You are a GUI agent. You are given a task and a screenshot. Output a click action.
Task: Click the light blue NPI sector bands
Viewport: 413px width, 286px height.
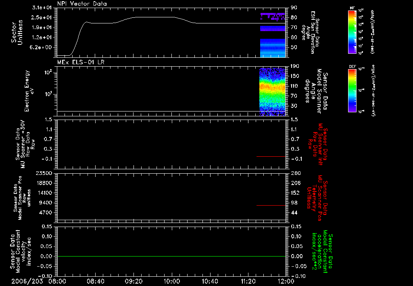(x=273, y=48)
